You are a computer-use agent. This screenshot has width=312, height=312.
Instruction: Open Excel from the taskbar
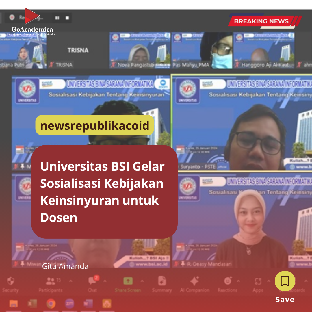32,304
